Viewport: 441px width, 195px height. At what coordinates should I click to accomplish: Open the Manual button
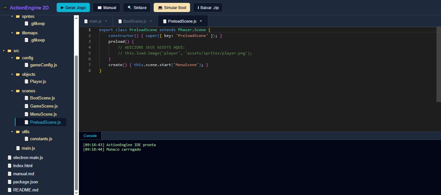[107, 7]
